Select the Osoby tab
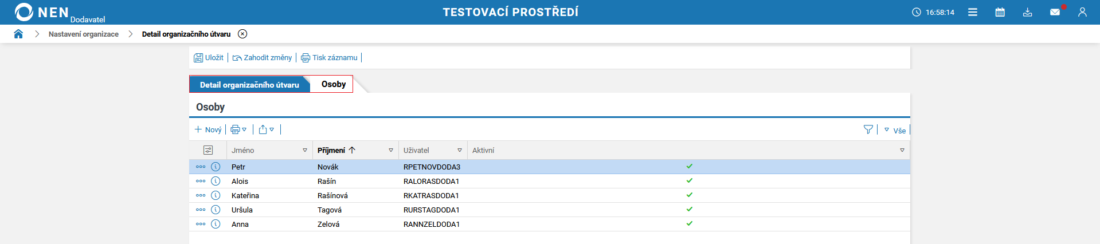Screen dimensions: 1100x244 click(333, 84)
